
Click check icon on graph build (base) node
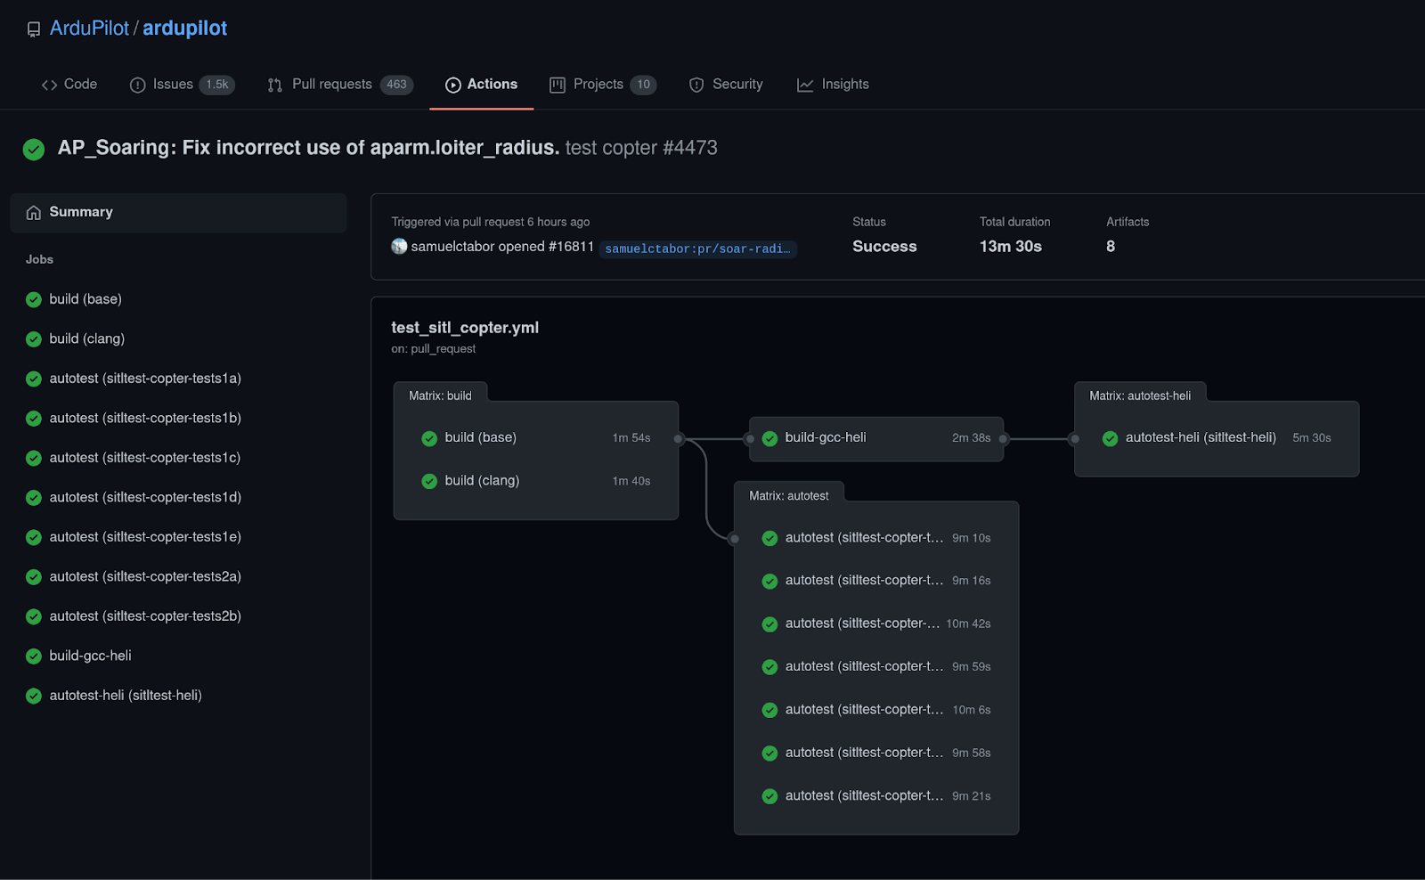[x=429, y=438]
